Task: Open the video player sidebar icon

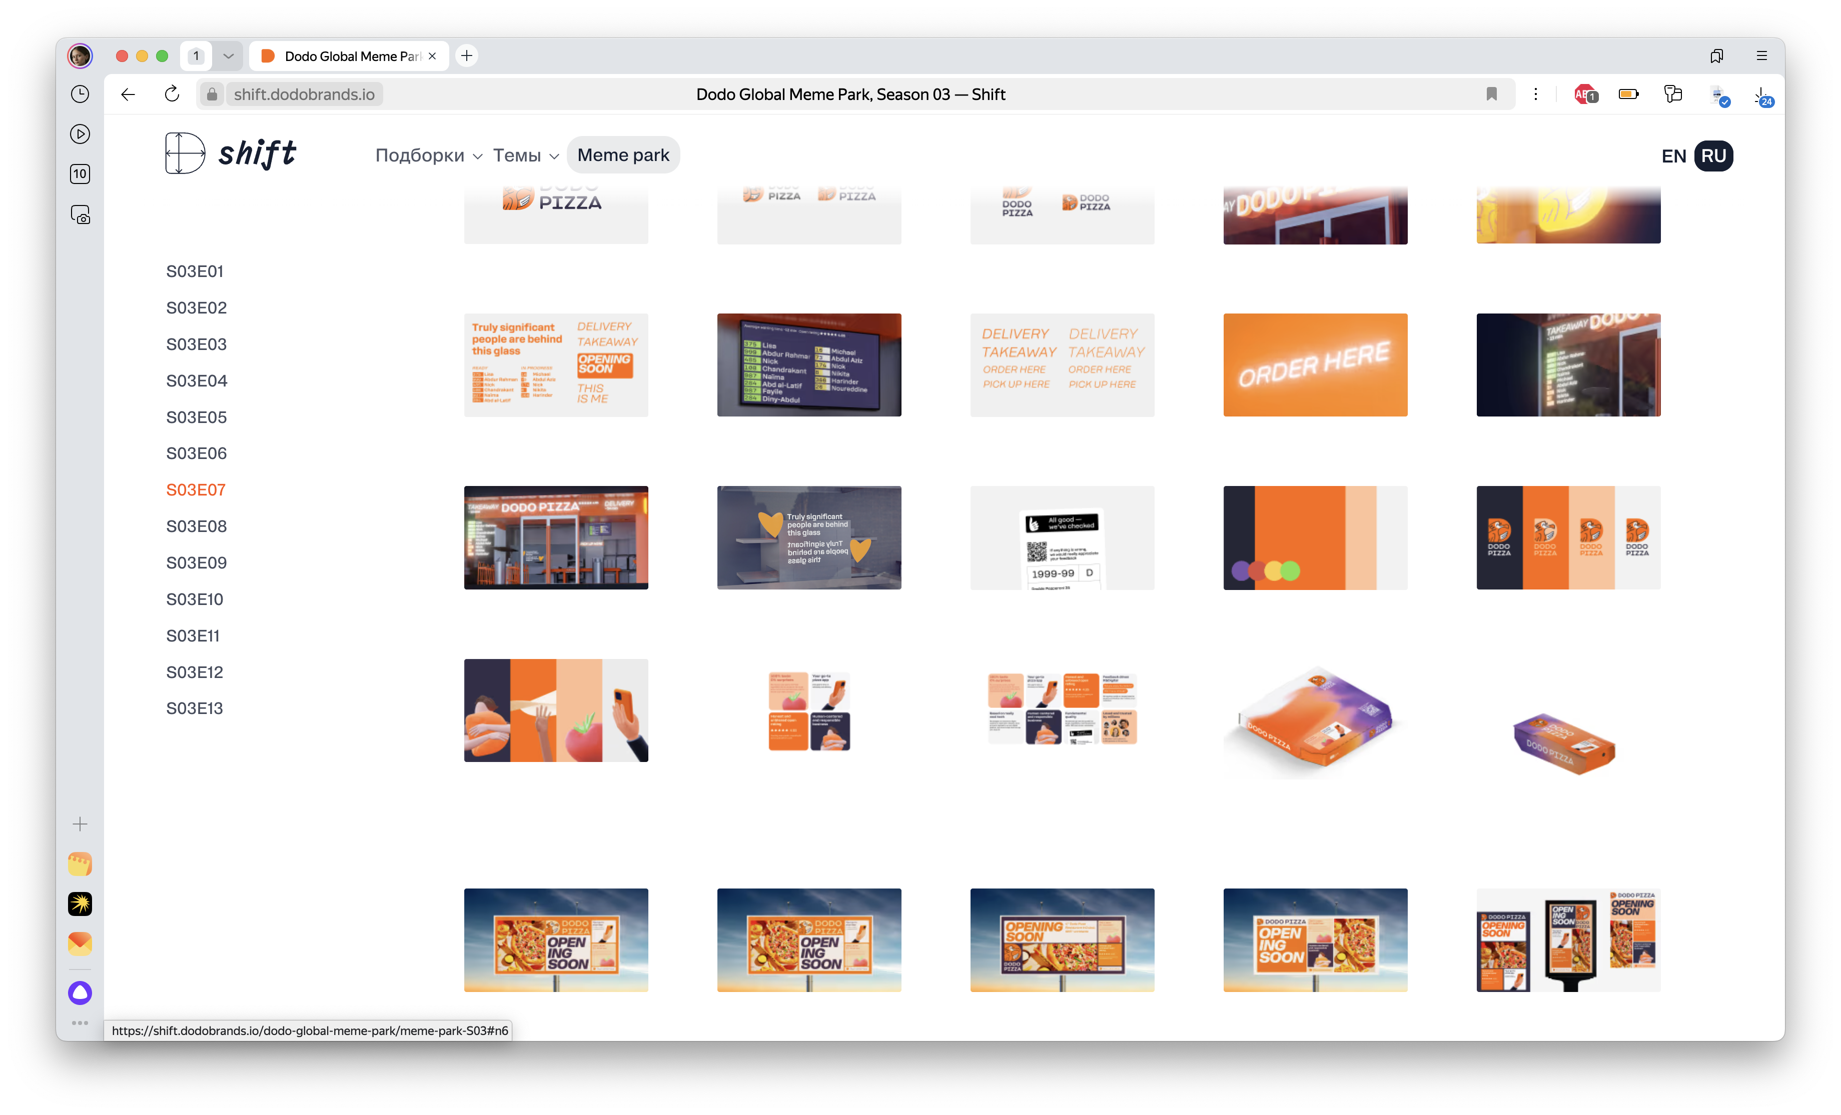Action: coord(80,134)
